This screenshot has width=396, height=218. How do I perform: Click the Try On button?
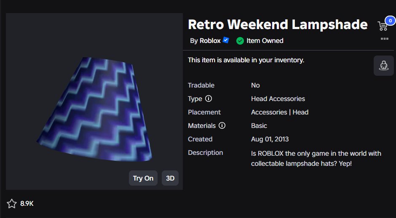coord(143,178)
